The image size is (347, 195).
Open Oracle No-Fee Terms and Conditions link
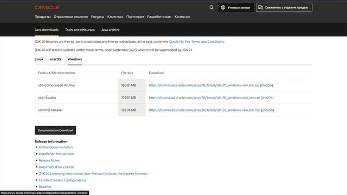click(196, 42)
